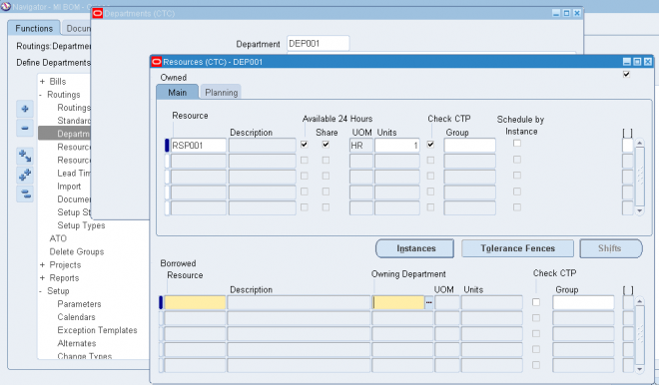This screenshot has width=659, height=385.
Task: Click the HR UOM field
Action: click(361, 146)
